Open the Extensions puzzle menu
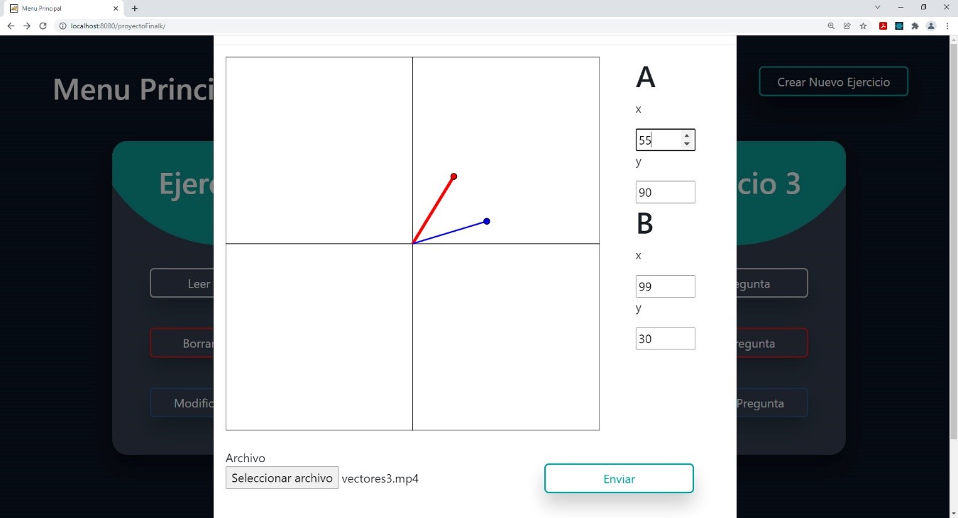 tap(915, 26)
